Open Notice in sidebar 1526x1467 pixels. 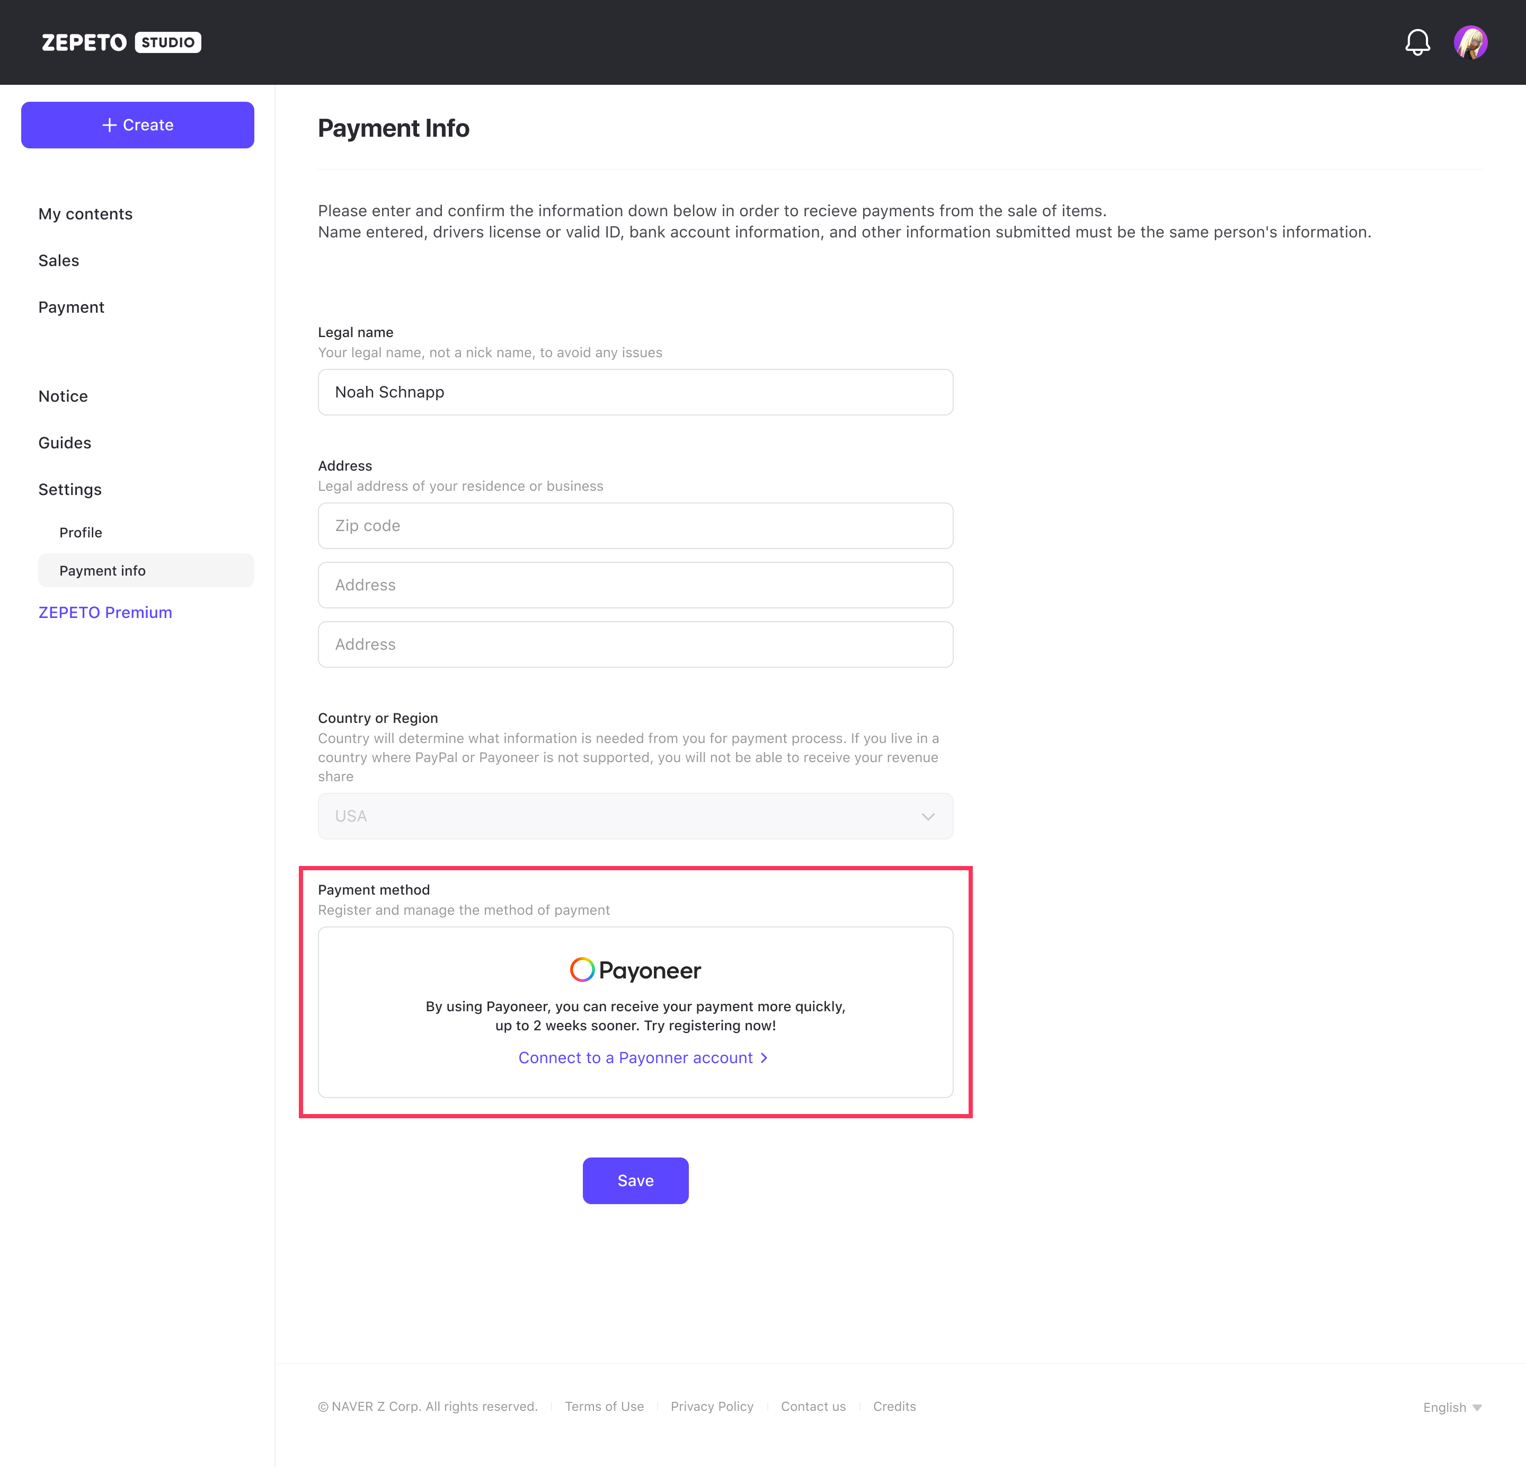click(63, 396)
